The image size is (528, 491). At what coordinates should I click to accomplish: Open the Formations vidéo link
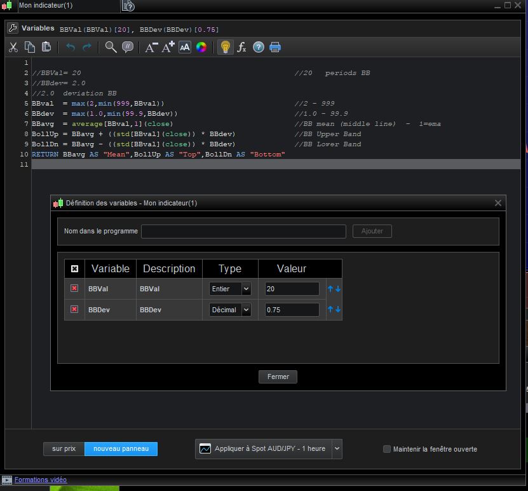coord(40,480)
